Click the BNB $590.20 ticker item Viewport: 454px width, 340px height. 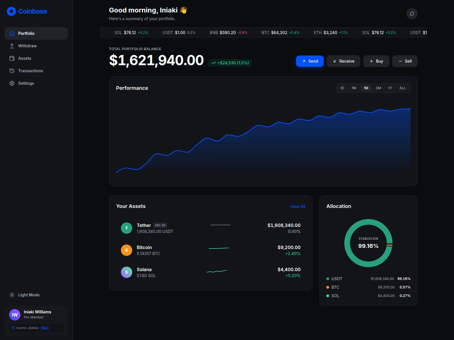pos(228,33)
